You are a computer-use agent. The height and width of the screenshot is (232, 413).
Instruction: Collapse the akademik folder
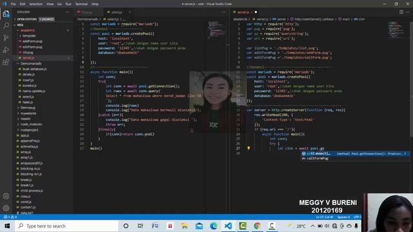click(28, 30)
